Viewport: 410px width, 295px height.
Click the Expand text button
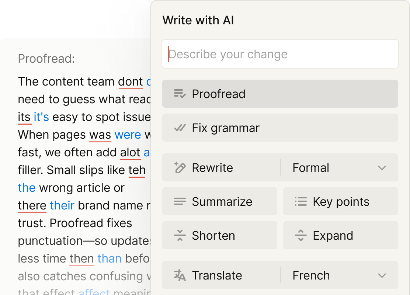(x=341, y=235)
